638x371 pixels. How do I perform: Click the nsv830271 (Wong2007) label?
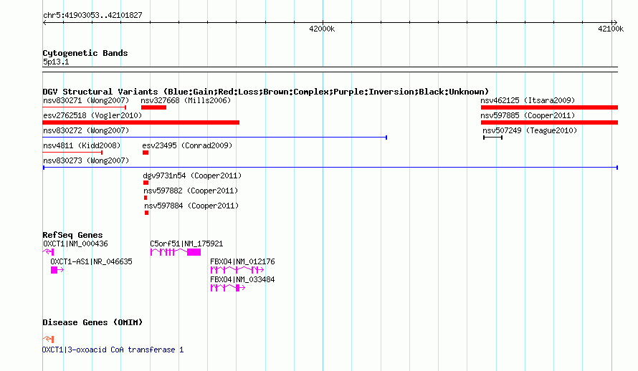(86, 100)
